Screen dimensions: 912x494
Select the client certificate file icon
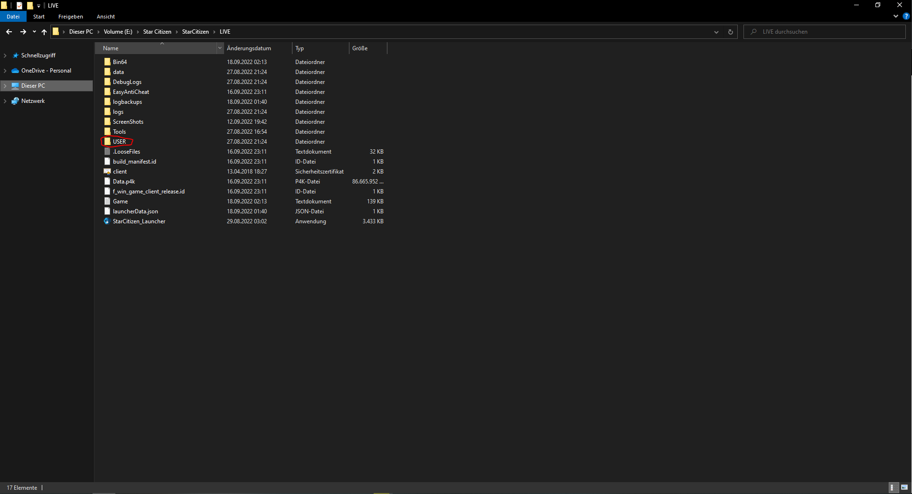(107, 171)
